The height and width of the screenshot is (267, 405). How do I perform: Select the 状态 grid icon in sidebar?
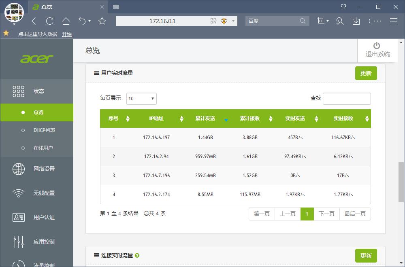[x=18, y=91]
